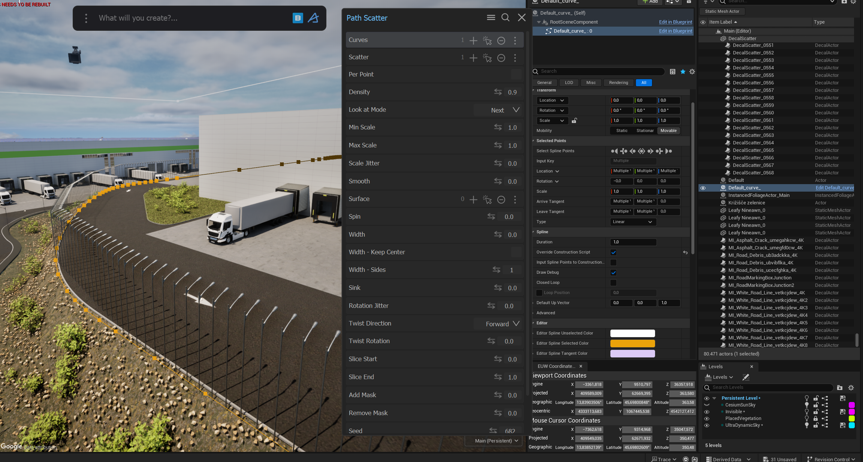Screen dimensions: 863x462
Task: Click the Search Levels input field
Action: point(769,387)
